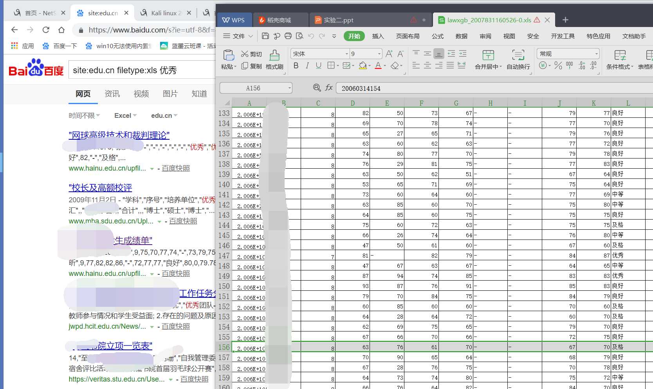Open Print Preview icon in WPS toolbar
Screen dimensions: 653x389
pos(299,36)
